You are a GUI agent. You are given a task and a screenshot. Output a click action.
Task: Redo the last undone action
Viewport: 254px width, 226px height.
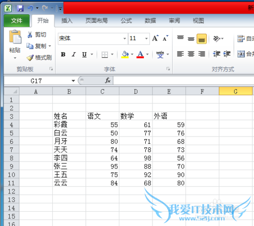pos(45,8)
